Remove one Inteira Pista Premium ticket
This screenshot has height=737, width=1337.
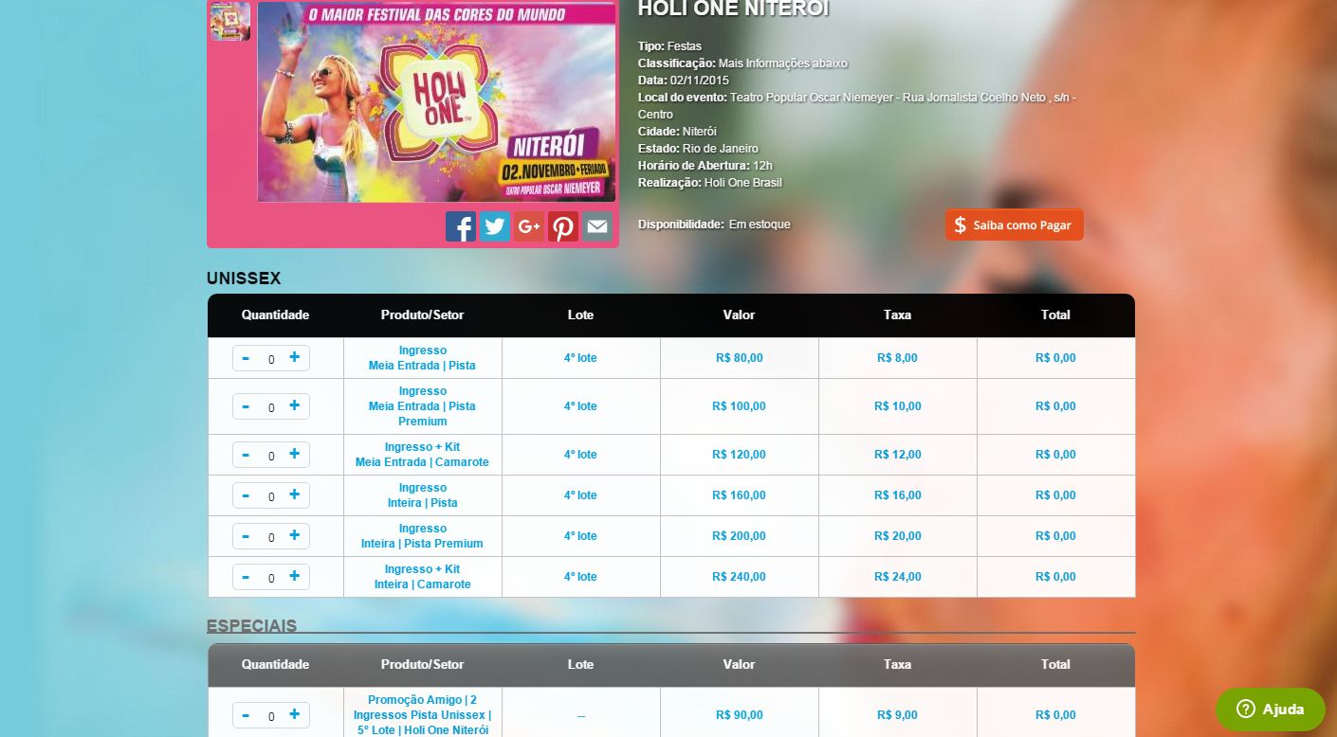(x=246, y=535)
